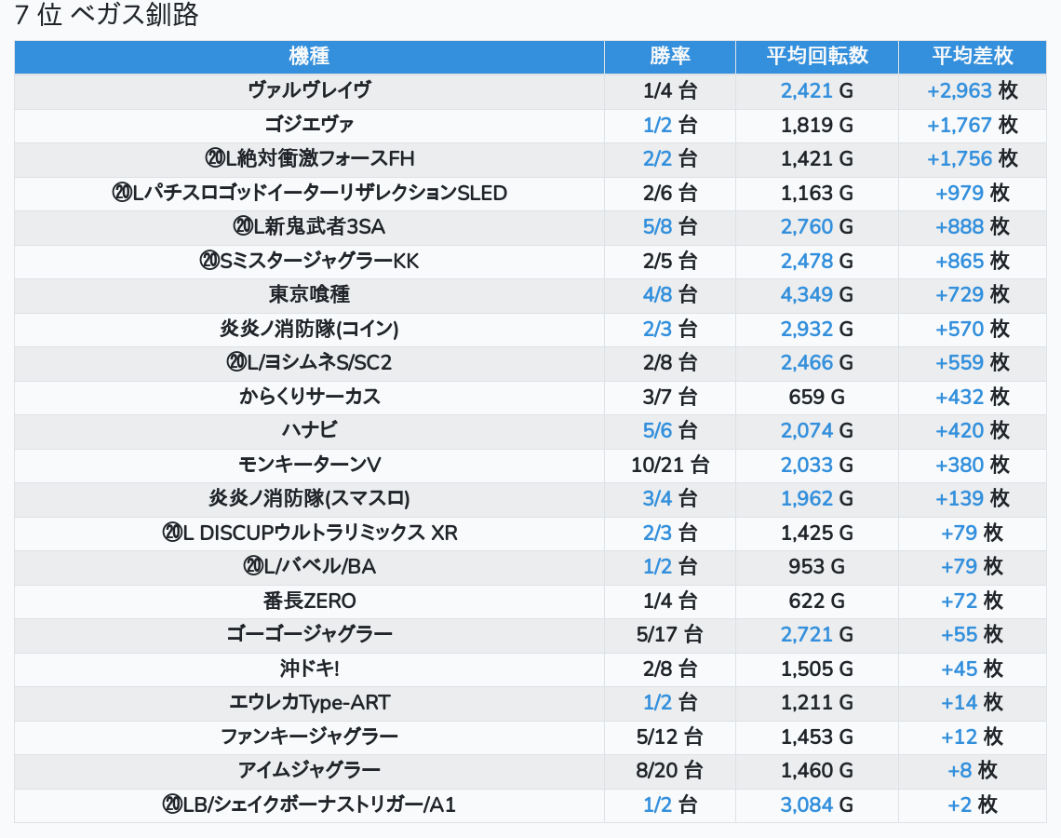Click the 機種 column header
This screenshot has height=838, width=1061.
tap(309, 56)
